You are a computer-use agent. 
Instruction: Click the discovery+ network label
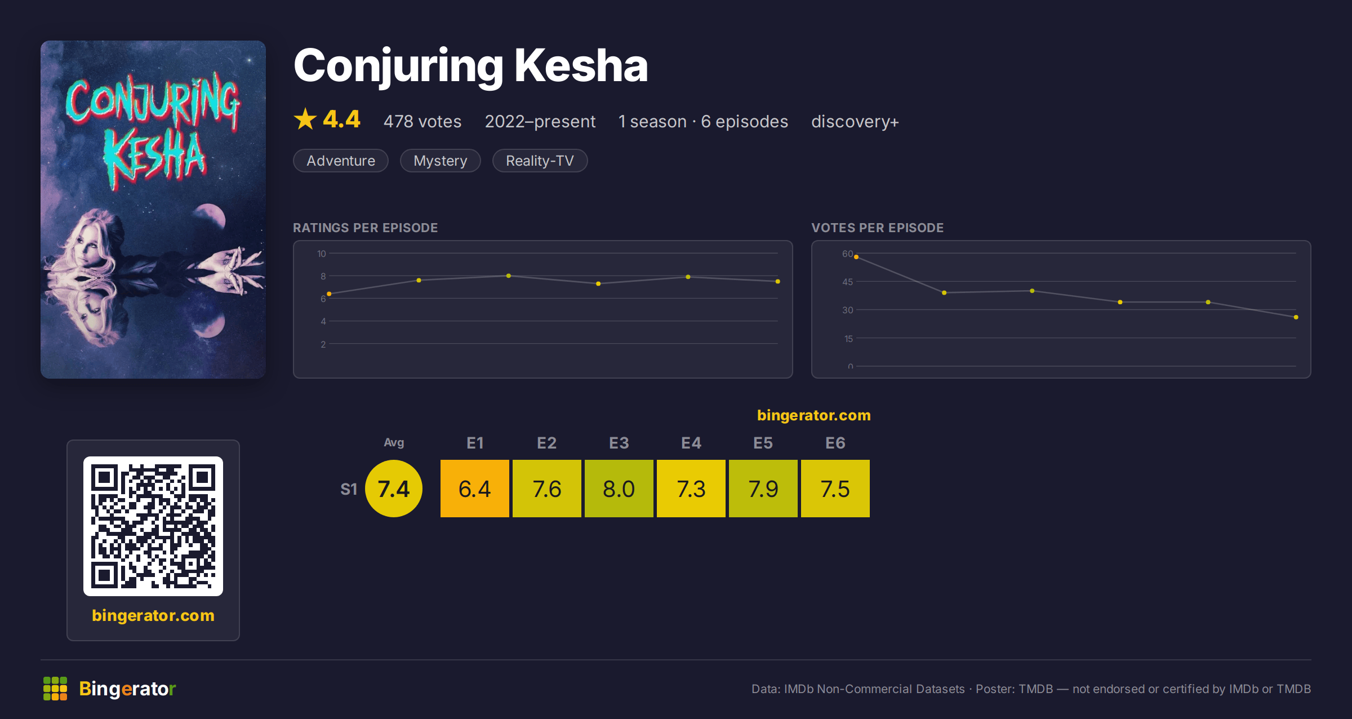click(x=855, y=121)
